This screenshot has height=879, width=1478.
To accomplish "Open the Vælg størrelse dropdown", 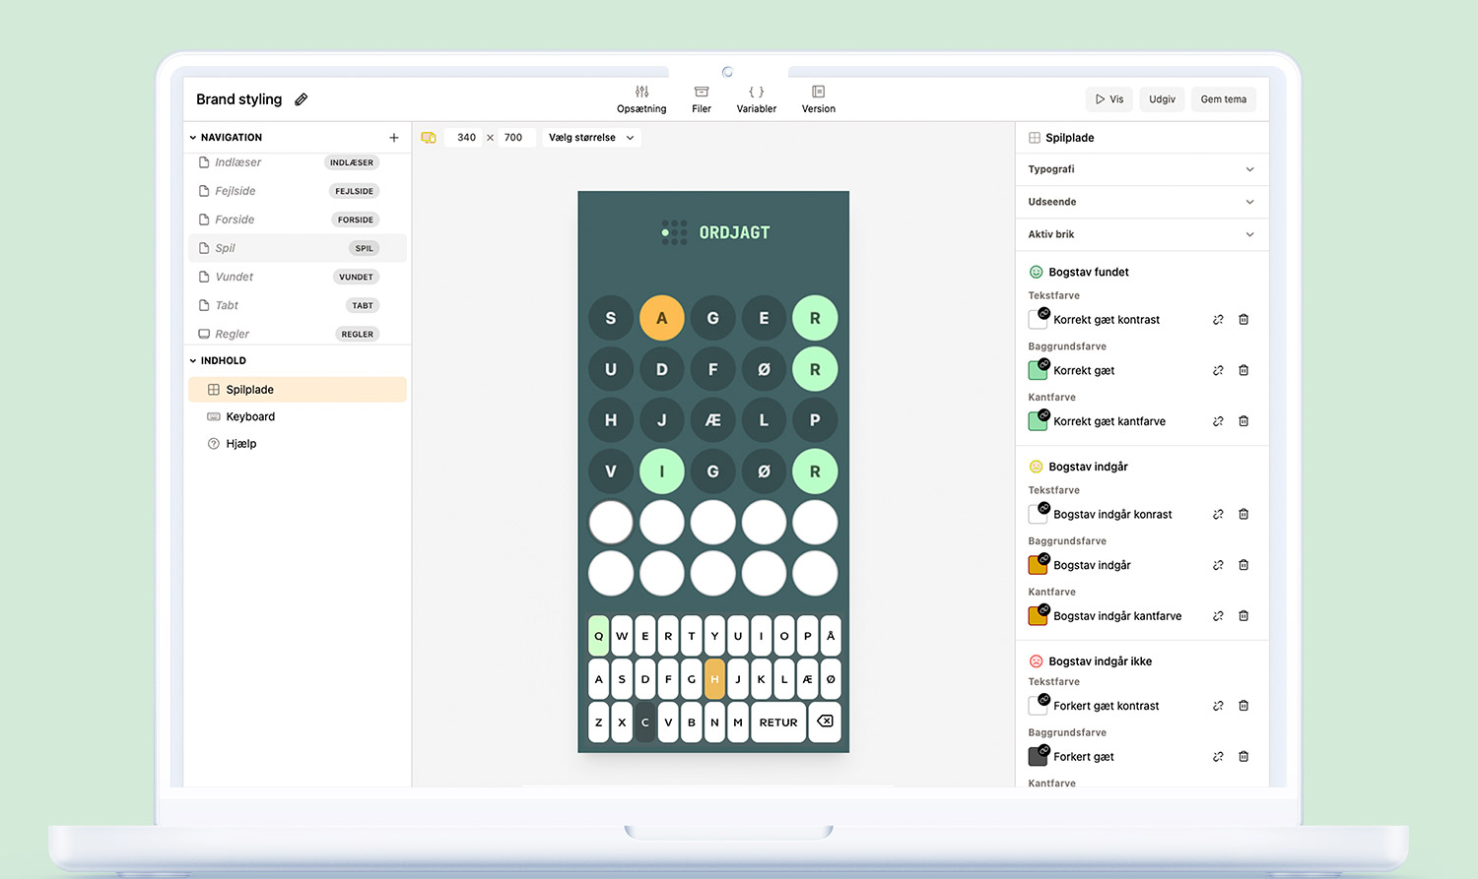I will [591, 138].
